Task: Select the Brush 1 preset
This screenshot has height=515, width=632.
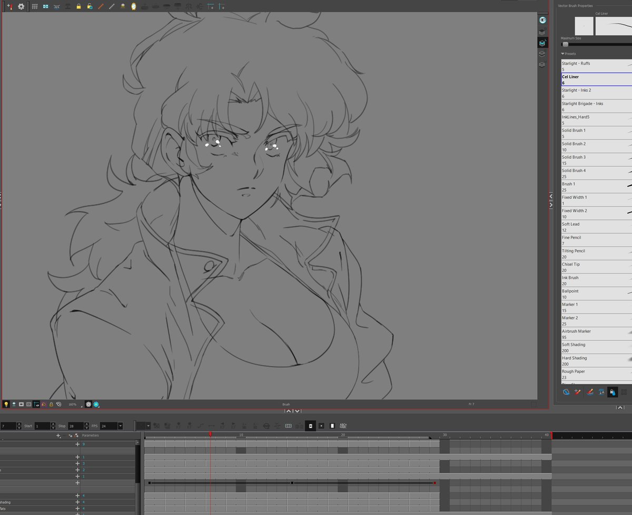Action: pos(596,187)
